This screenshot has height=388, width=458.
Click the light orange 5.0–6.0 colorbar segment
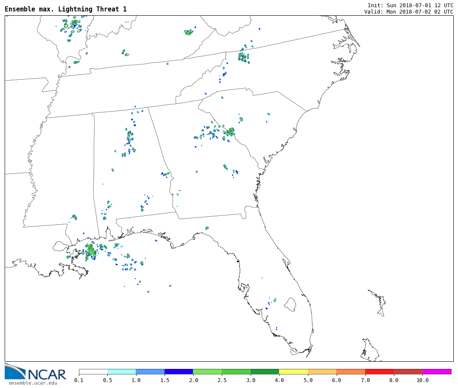322,371
